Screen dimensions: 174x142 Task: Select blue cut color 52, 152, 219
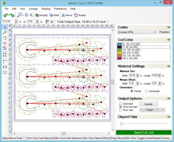pos(143,44)
